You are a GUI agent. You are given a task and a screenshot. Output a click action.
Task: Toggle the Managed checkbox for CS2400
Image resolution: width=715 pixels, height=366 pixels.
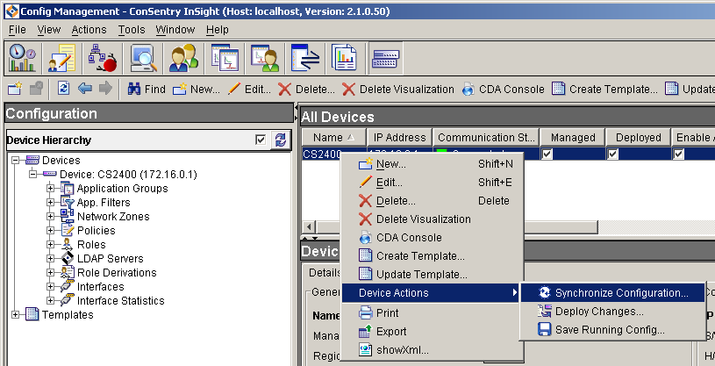(x=547, y=154)
